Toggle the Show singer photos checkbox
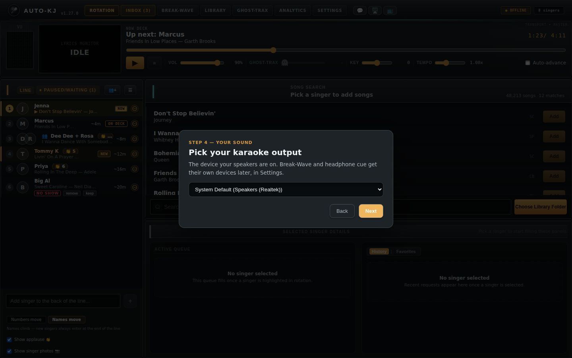 click(x=9, y=351)
